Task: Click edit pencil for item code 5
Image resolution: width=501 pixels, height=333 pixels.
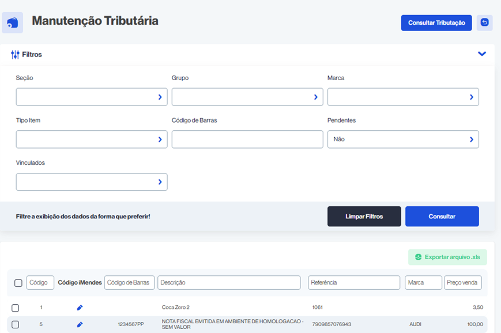Action: click(x=80, y=324)
